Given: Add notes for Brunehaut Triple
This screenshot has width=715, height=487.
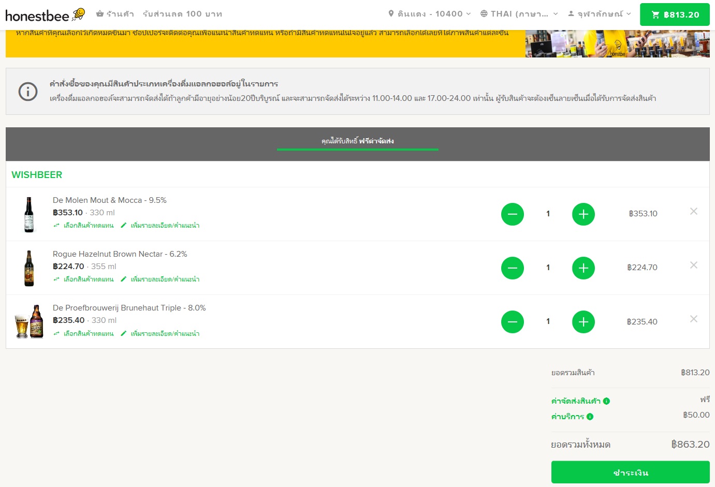Looking at the screenshot, I should click(x=160, y=334).
